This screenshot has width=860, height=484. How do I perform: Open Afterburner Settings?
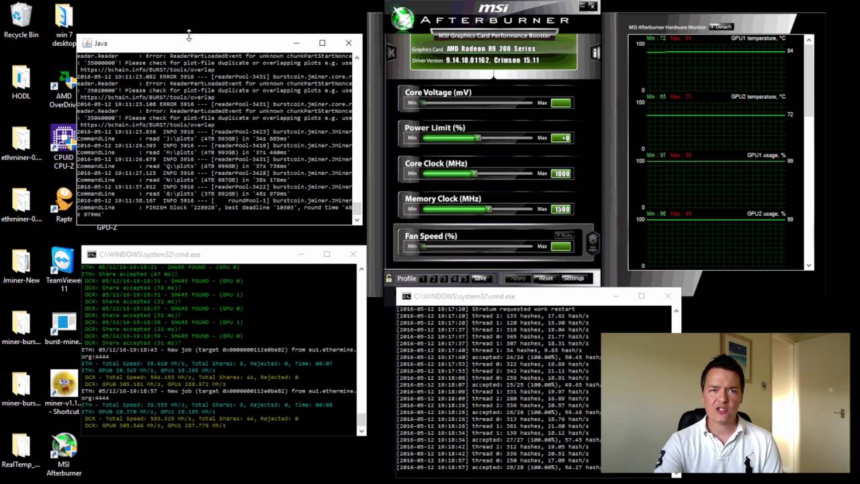(x=573, y=278)
